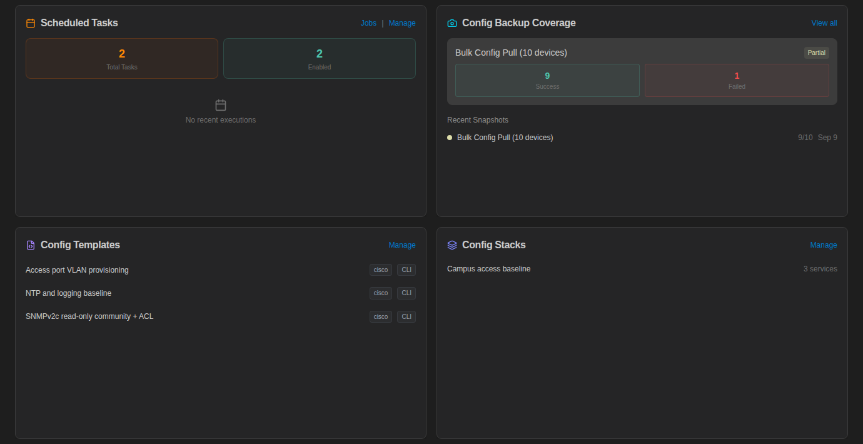Screen dimensions: 863x444
Task: Open the Campus access baseline stack
Action: point(488,269)
